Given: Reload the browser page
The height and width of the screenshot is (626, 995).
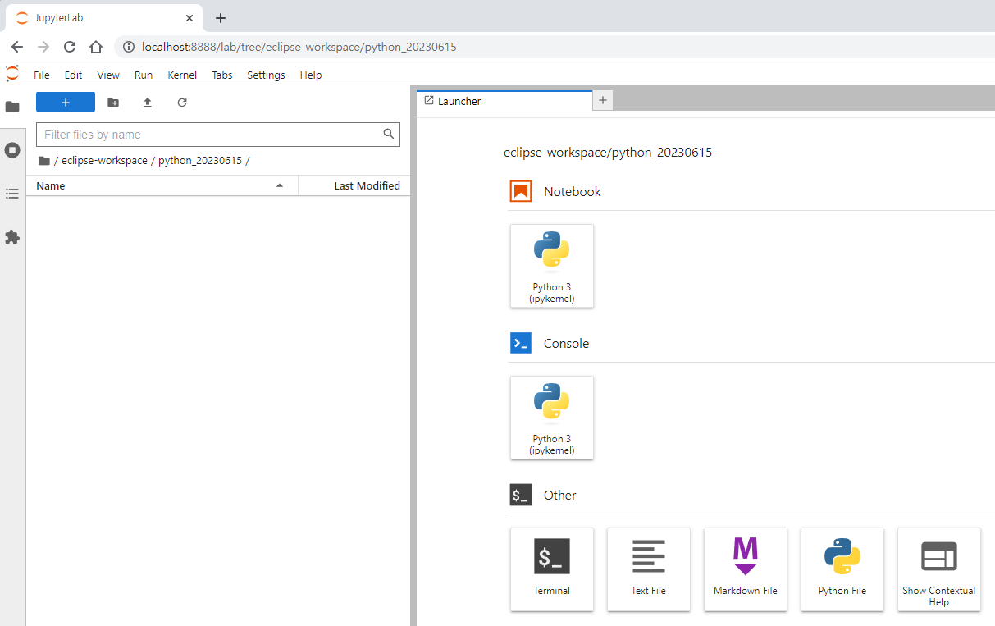Looking at the screenshot, I should coord(70,47).
